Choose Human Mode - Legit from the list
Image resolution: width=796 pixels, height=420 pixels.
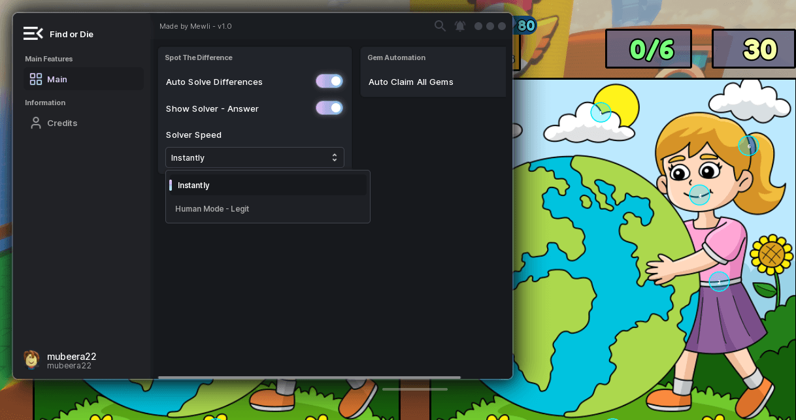pyautogui.click(x=268, y=209)
